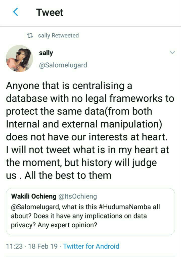This screenshot has height=257, width=181.
Task: Tap the 'sally Retweeted' label
Action: (58, 36)
